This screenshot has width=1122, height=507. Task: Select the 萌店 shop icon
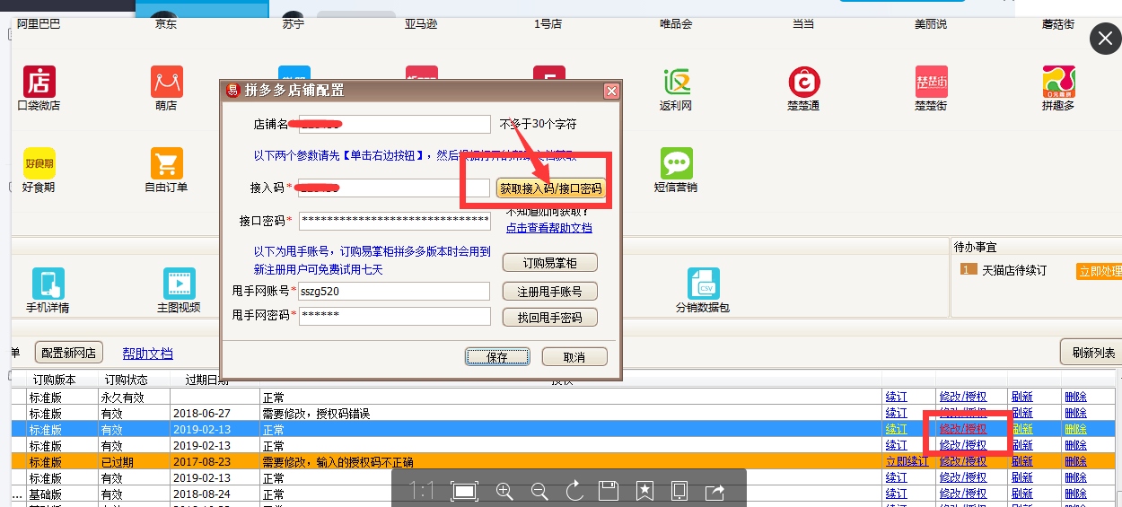tap(167, 82)
